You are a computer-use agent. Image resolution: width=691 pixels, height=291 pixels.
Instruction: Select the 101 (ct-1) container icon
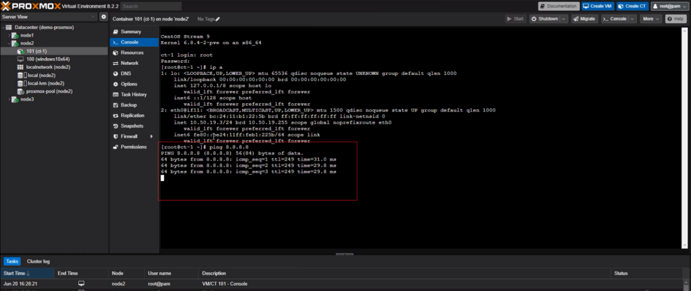coord(21,51)
